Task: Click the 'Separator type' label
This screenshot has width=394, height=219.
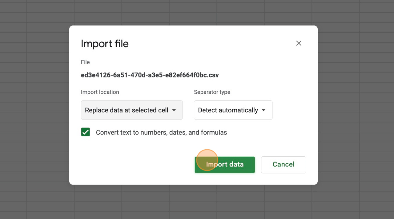Action: coord(212,92)
